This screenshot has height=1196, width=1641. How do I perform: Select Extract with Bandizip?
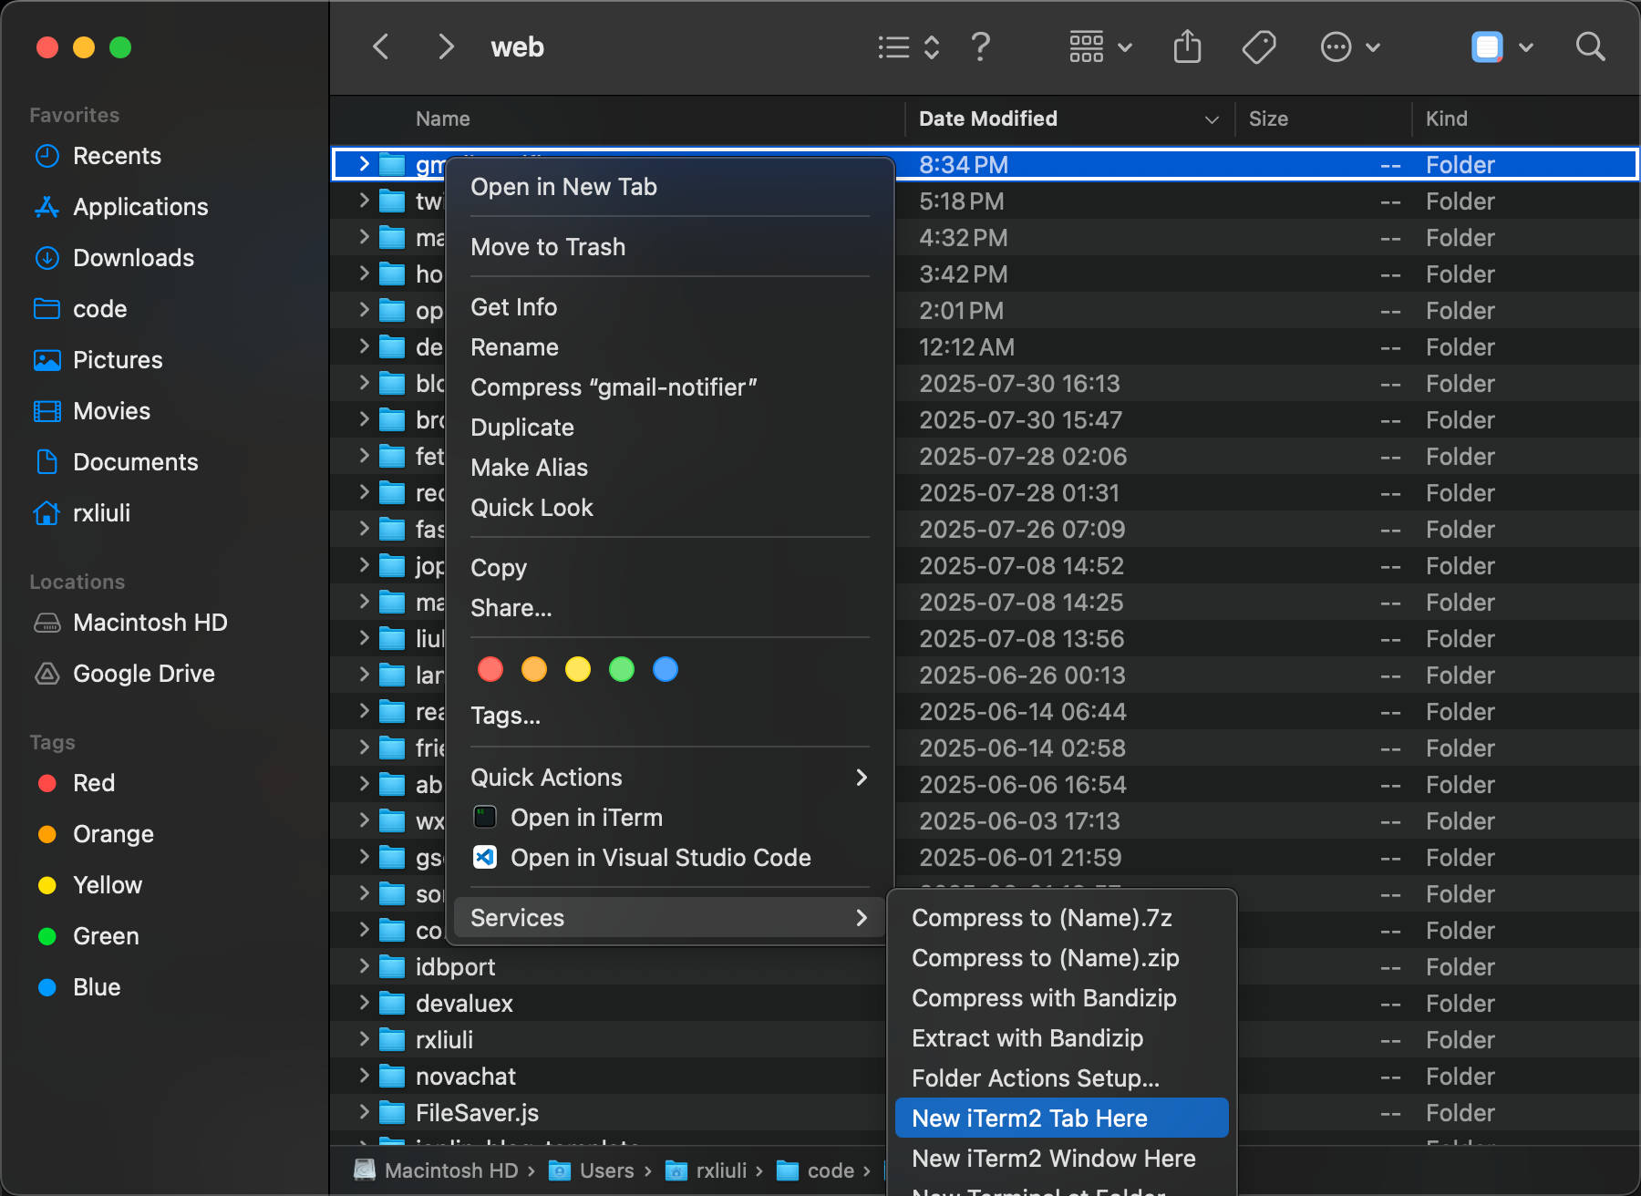click(x=1062, y=1038)
